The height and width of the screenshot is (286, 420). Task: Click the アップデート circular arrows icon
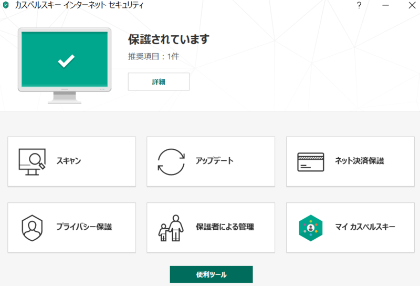click(171, 162)
